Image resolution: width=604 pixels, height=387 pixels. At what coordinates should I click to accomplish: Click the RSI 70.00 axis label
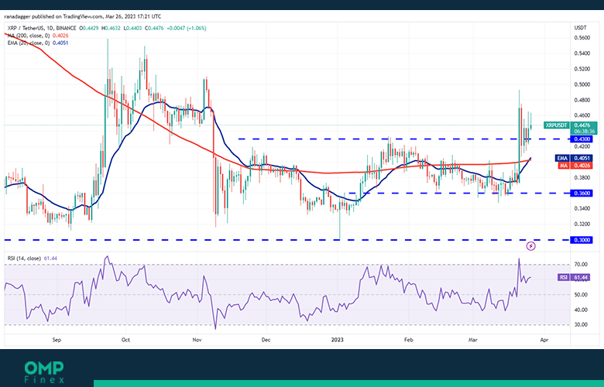pos(582,265)
